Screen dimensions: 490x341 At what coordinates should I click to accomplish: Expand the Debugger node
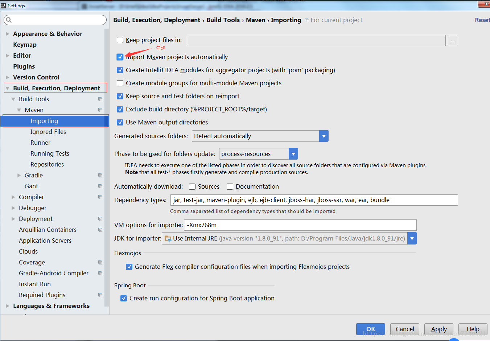pos(13,208)
